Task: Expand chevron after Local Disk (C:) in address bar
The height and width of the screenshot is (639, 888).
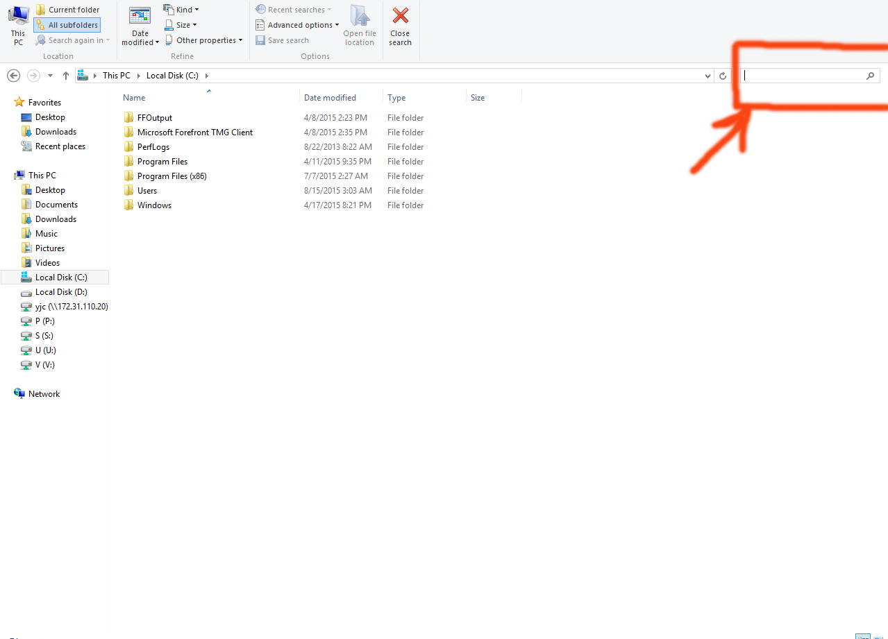Action: (207, 76)
